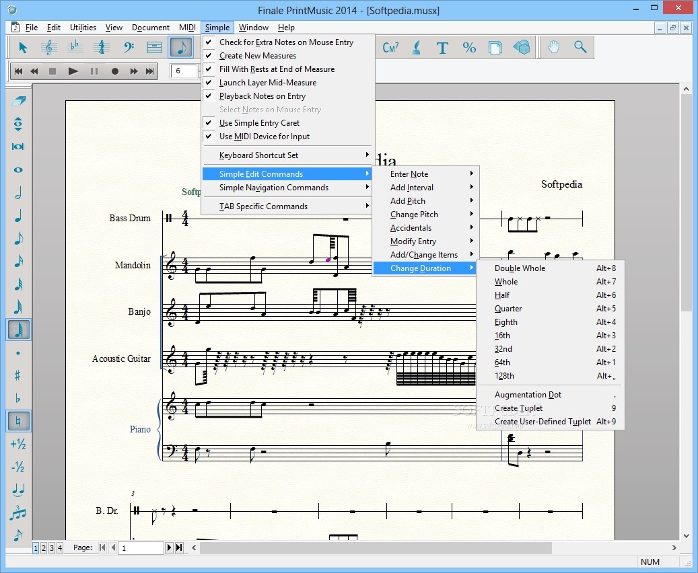Click the next page arrow button
This screenshot has height=573, width=698.
169,547
